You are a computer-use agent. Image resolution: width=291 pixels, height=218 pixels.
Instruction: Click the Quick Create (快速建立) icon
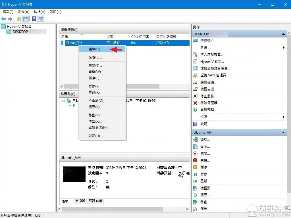(x=195, y=41)
